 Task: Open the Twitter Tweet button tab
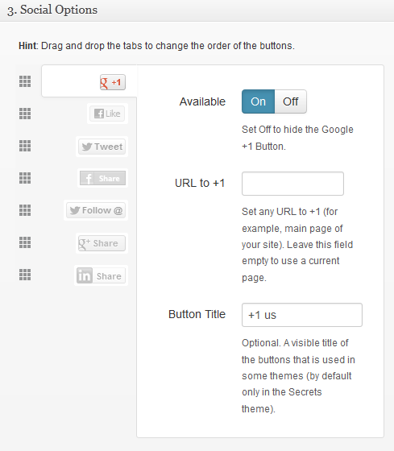[102, 147]
